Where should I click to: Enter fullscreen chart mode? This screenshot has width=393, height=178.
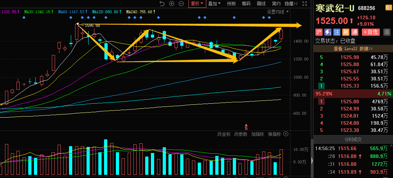pos(305,4)
